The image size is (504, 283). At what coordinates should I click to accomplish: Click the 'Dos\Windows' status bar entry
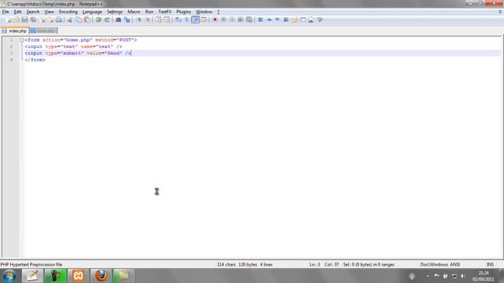tap(434, 265)
